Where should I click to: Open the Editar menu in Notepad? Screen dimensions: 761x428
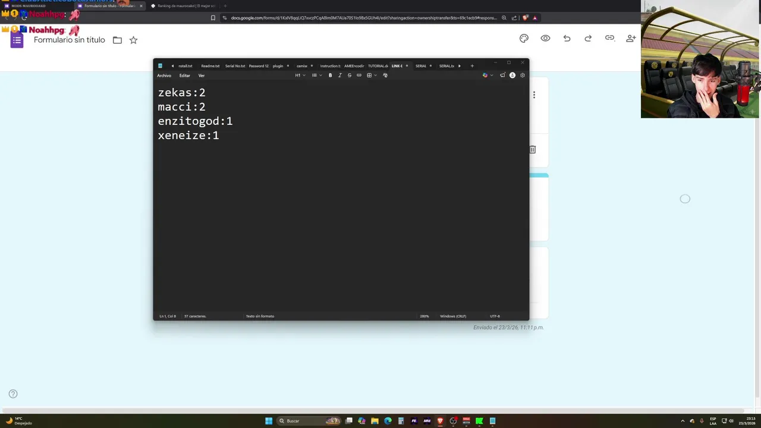[185, 75]
